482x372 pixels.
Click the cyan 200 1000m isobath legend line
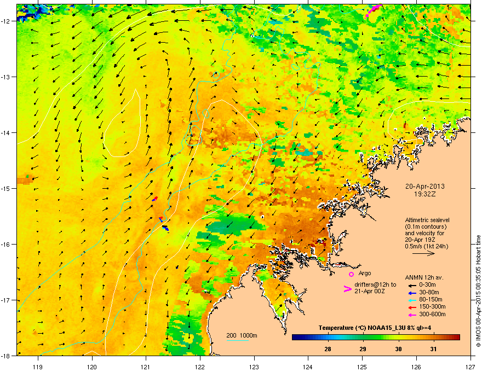pos(238,340)
